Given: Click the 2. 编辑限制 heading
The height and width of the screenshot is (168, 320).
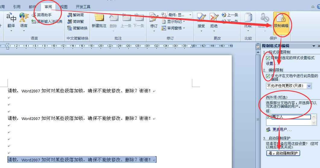Looking at the screenshot, I should (x=273, y=70).
